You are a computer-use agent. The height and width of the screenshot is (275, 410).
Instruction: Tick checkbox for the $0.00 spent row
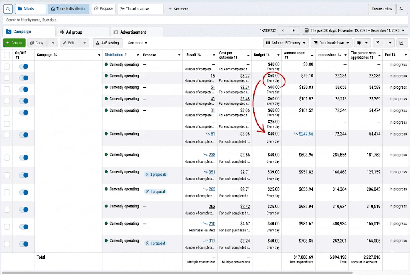[x=7, y=66]
